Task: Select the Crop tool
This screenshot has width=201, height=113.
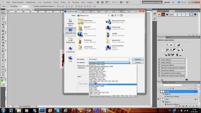Action: (3, 24)
